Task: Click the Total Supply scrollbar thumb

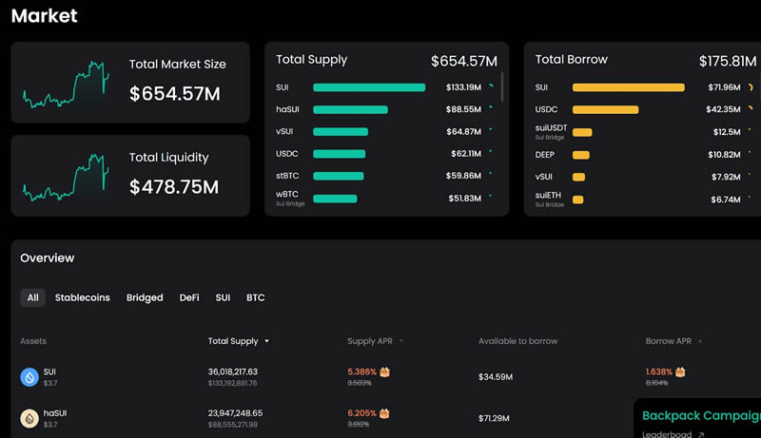Action: pos(502,87)
